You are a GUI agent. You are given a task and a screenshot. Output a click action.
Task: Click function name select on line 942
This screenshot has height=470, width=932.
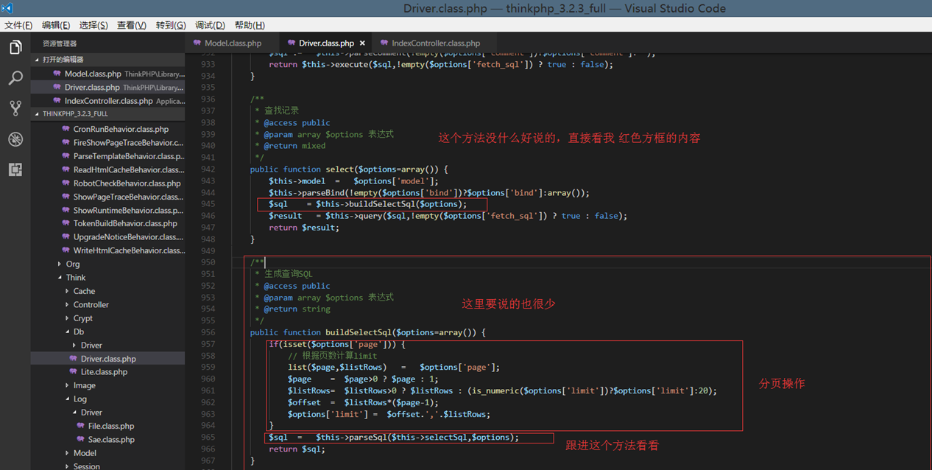(x=340, y=169)
